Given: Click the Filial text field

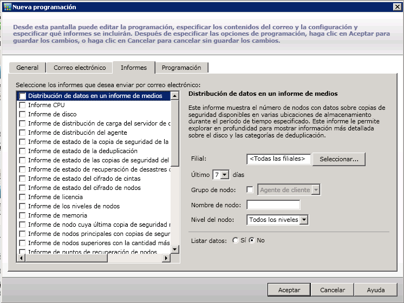Looking at the screenshot, I should 278,159.
